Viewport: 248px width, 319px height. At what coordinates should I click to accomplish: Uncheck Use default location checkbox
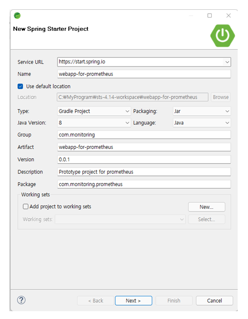[x=20, y=86]
